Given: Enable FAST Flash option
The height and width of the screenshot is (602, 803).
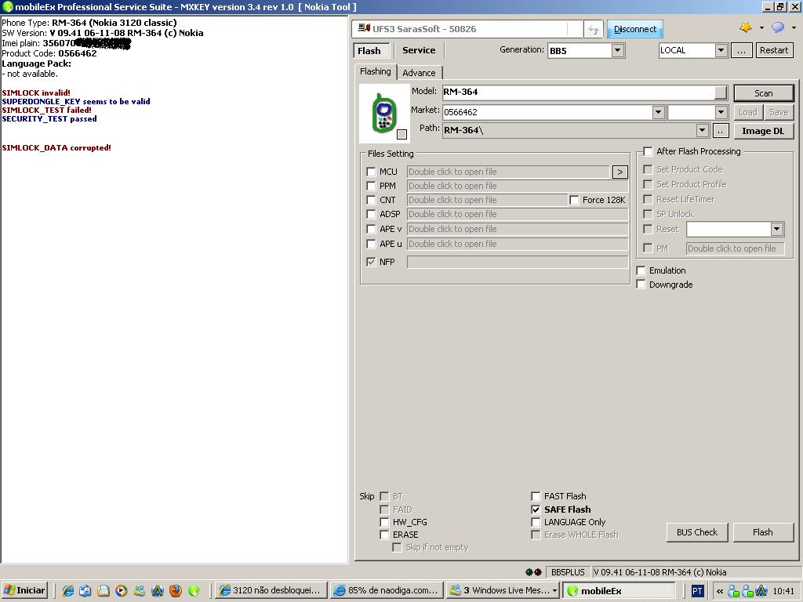Looking at the screenshot, I should pyautogui.click(x=536, y=496).
